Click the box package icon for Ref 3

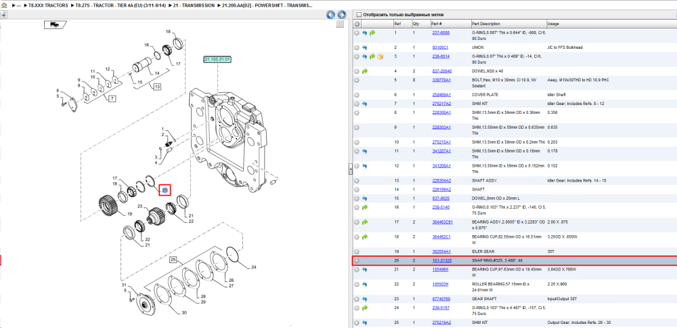380,57
